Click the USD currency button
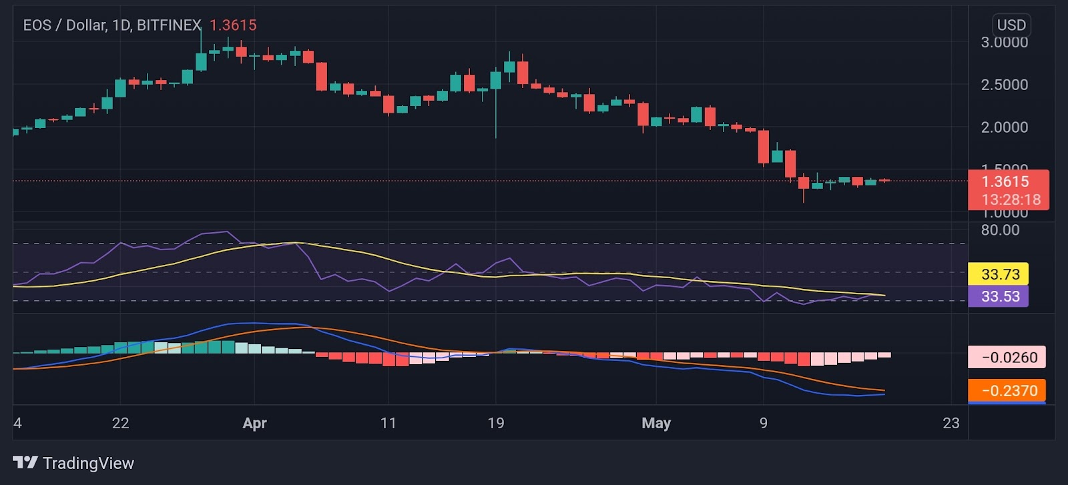Screen dimensions: 1068x485 click(x=1011, y=25)
